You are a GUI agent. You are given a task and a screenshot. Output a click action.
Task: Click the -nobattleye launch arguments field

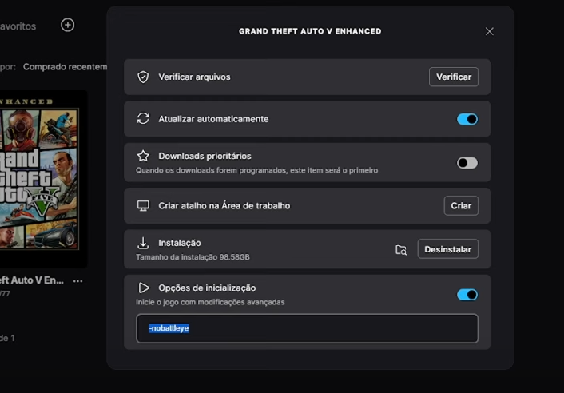click(308, 328)
